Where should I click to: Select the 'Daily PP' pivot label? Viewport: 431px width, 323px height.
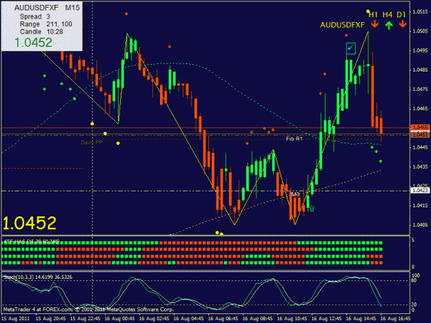click(92, 143)
